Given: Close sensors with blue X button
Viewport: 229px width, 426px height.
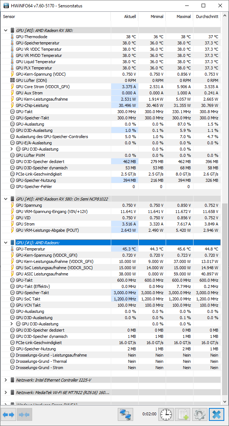Looking at the screenshot, I should (216, 415).
